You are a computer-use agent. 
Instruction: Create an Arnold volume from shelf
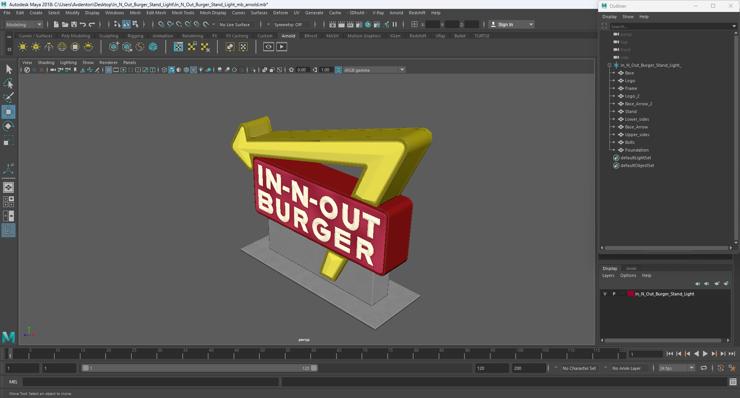pos(153,47)
